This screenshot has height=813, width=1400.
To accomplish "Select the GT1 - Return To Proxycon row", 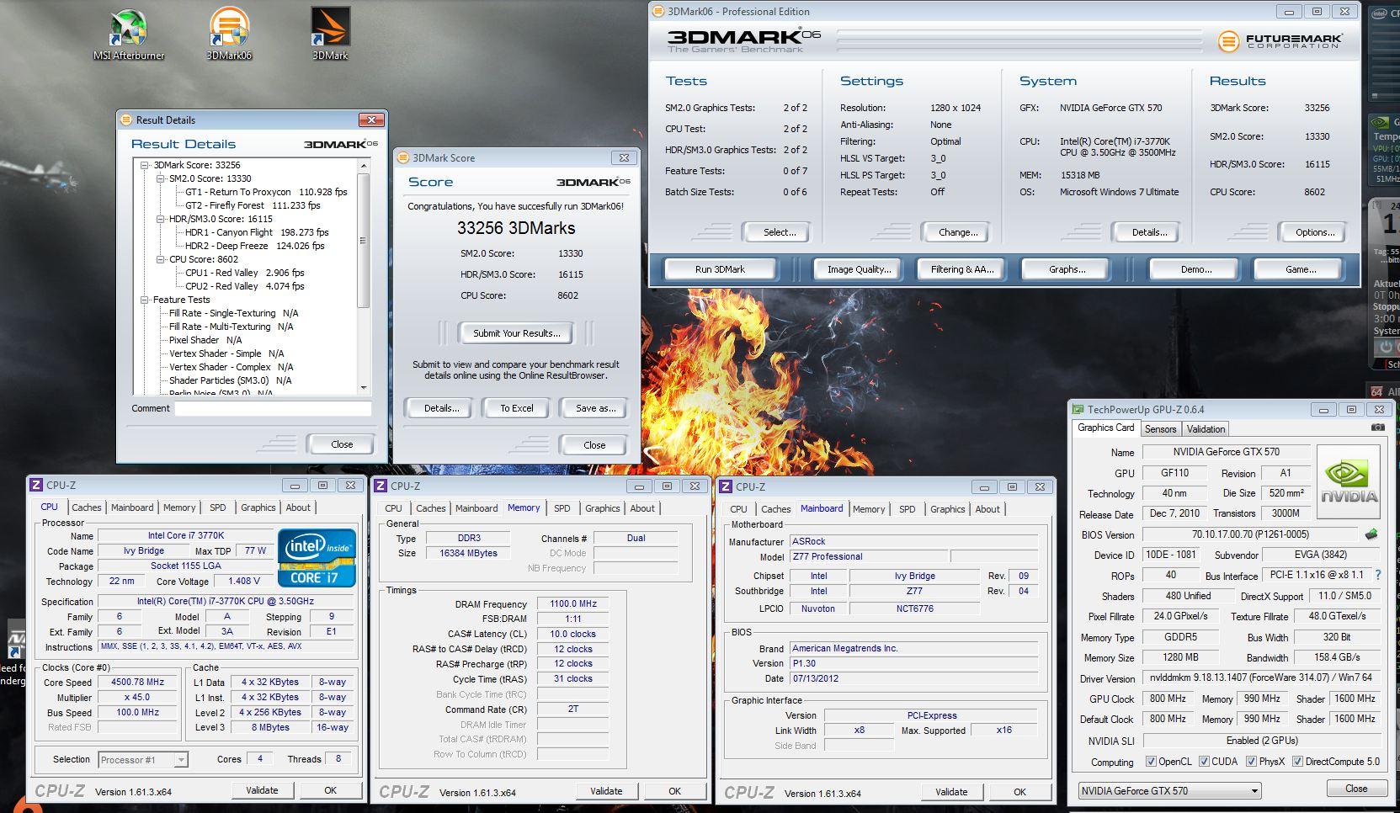I will pos(266,192).
